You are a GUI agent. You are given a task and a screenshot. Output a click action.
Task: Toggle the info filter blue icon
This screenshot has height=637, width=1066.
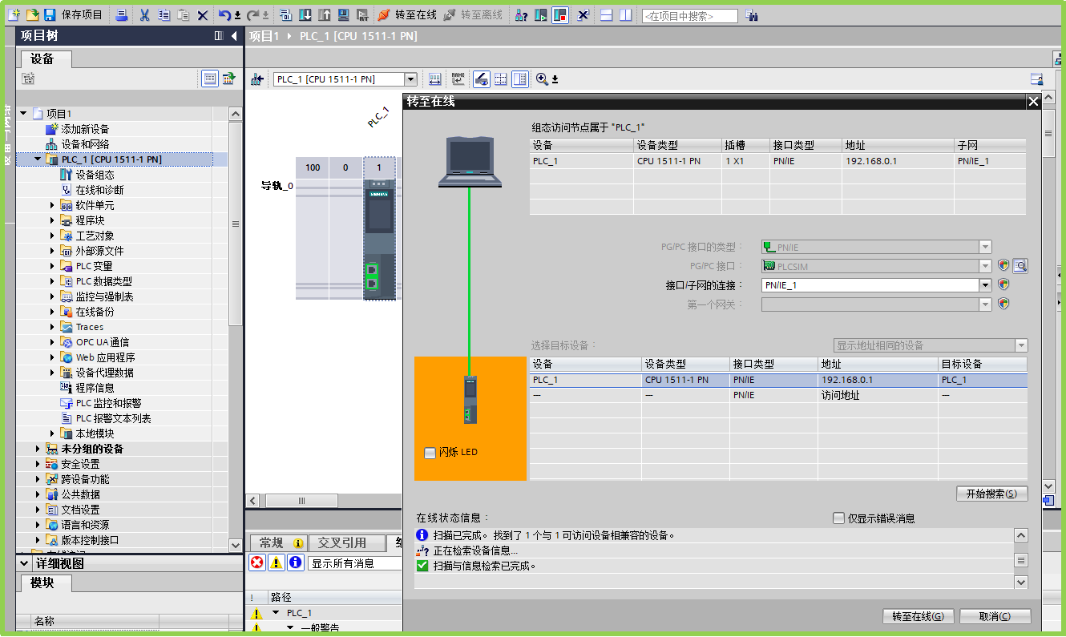pyautogui.click(x=296, y=563)
